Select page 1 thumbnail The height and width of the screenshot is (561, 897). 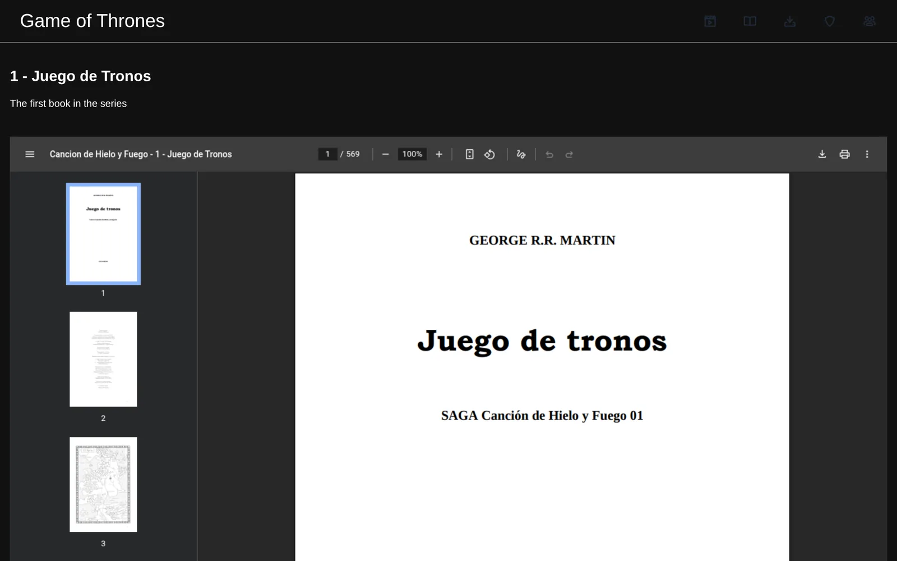coord(103,234)
